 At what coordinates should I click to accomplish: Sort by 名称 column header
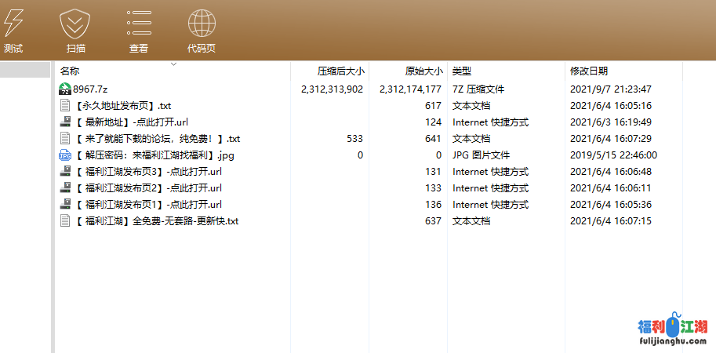click(71, 71)
